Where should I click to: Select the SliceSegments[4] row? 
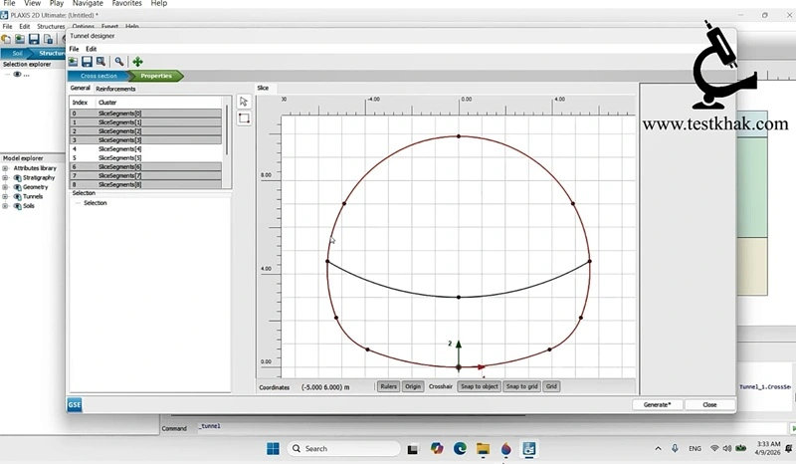(145, 149)
